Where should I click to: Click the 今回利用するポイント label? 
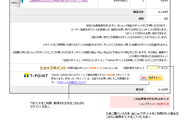pos(133,68)
